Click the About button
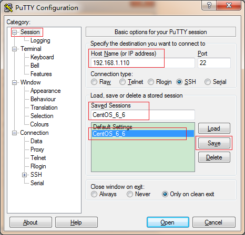Screen dimensions: 245x235 [x=30, y=222]
